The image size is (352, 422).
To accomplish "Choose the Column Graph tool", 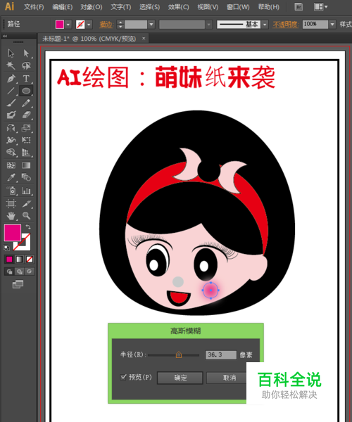I will [26, 191].
